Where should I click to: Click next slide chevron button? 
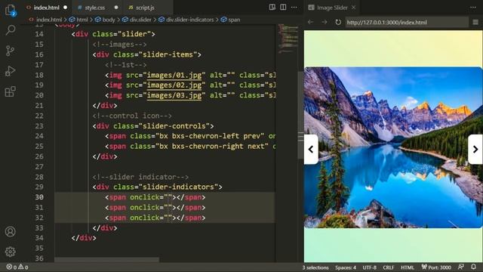475,150
